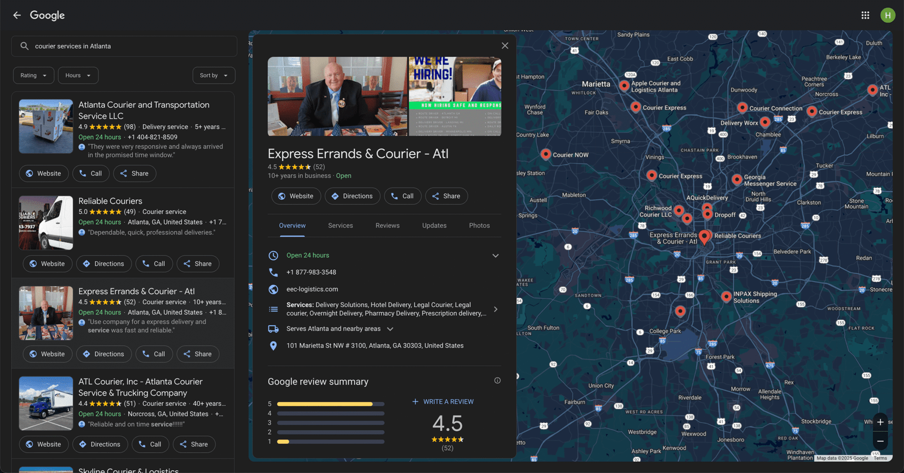Select Courier Connection map pin
Viewport: 904px width, 473px height.
(742, 107)
